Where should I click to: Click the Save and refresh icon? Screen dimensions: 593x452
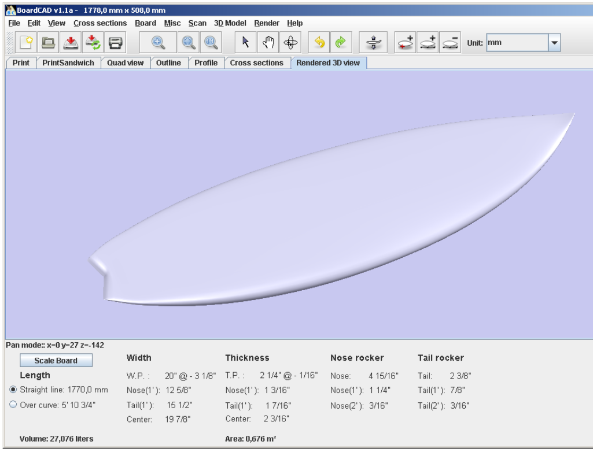[x=93, y=42]
